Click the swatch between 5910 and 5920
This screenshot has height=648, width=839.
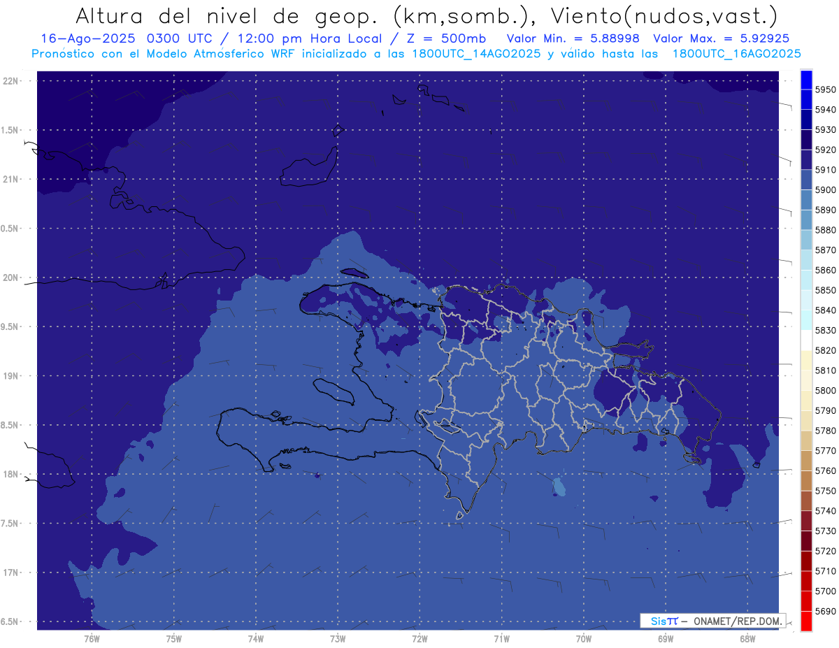coord(806,160)
